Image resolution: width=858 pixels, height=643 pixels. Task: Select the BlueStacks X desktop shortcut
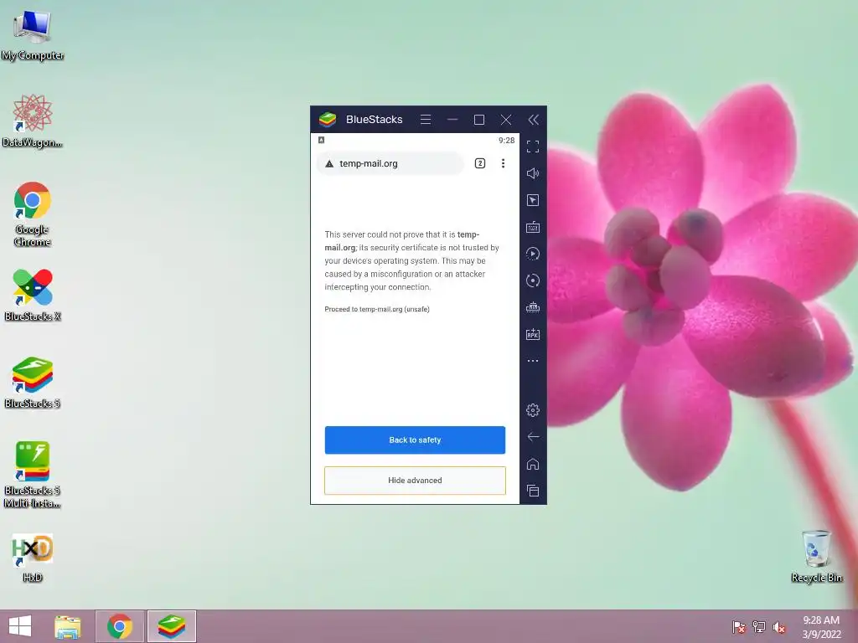pyautogui.click(x=33, y=296)
